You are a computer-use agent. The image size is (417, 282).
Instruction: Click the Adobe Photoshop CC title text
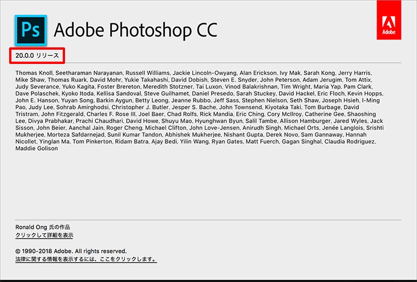point(136,30)
